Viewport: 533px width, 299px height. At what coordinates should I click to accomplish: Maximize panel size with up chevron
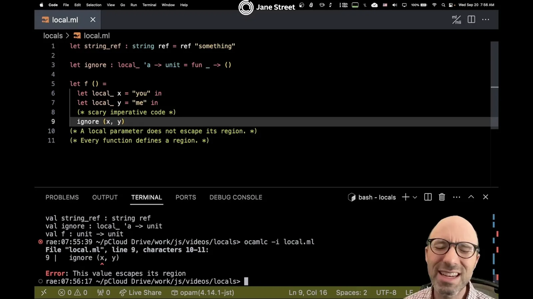[471, 197]
